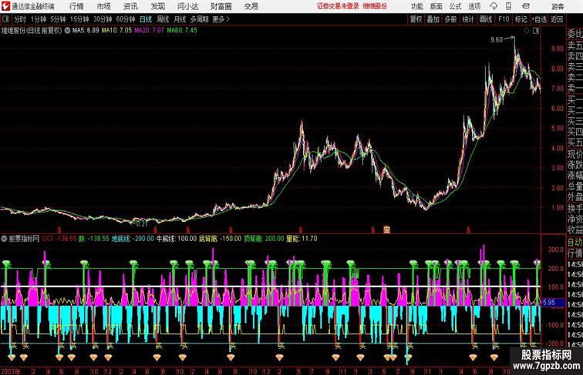Click the 量能:11.70 label

pyautogui.click(x=302, y=239)
